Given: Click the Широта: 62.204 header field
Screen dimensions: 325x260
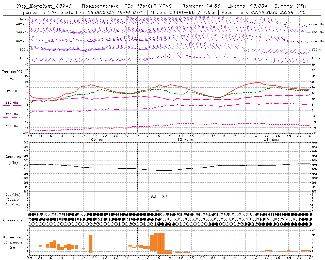Looking at the screenshot, I should coord(247,6).
